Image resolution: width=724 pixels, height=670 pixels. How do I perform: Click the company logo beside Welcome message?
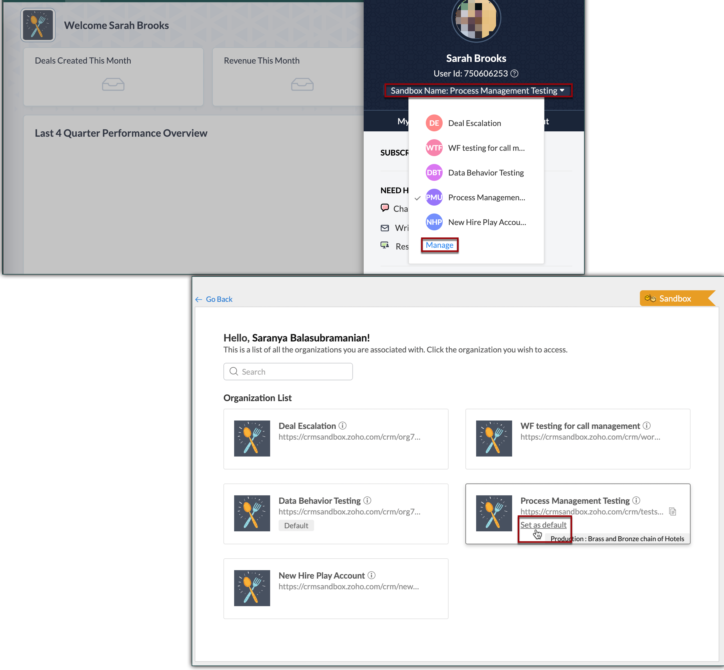[38, 25]
